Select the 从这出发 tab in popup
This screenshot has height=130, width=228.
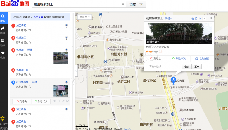(x=179, y=59)
